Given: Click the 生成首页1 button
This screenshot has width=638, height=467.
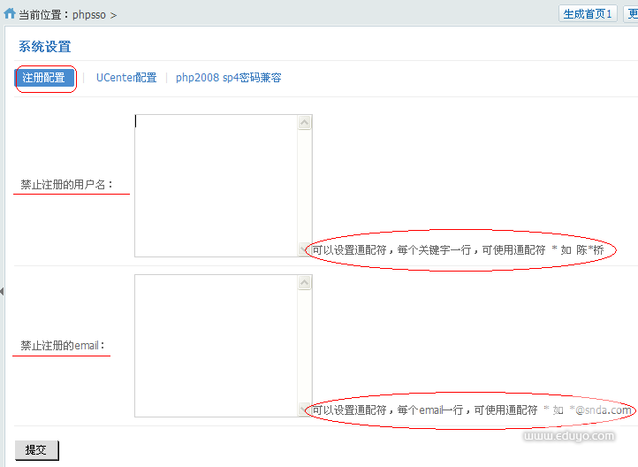Looking at the screenshot, I should click(x=588, y=14).
